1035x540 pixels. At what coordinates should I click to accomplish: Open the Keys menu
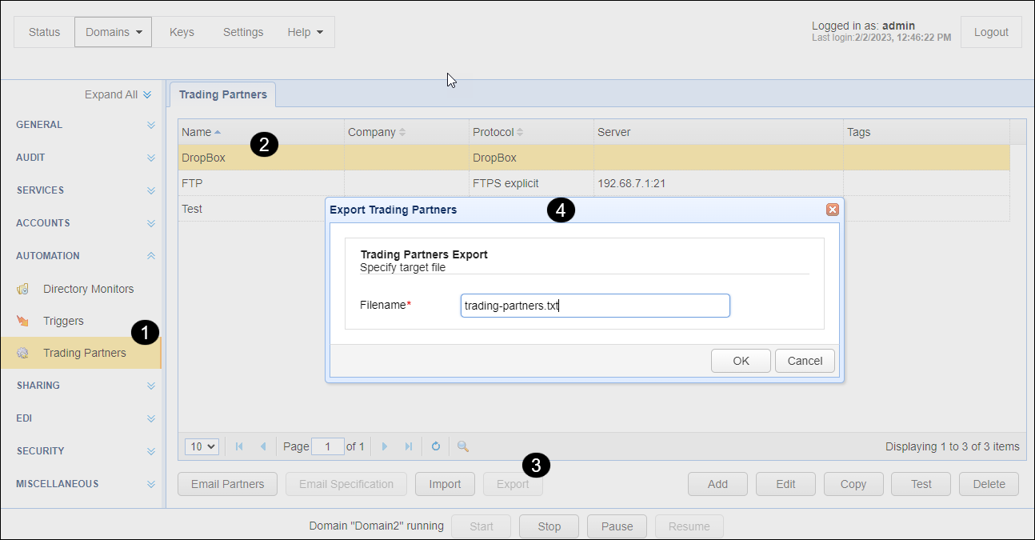(x=182, y=32)
